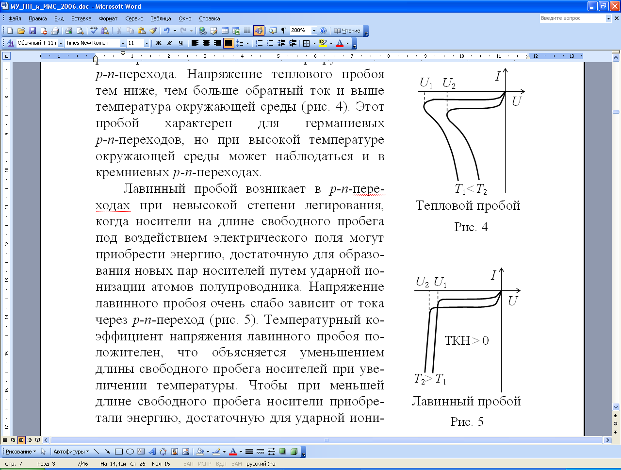Insert Clip Art

click(x=174, y=452)
